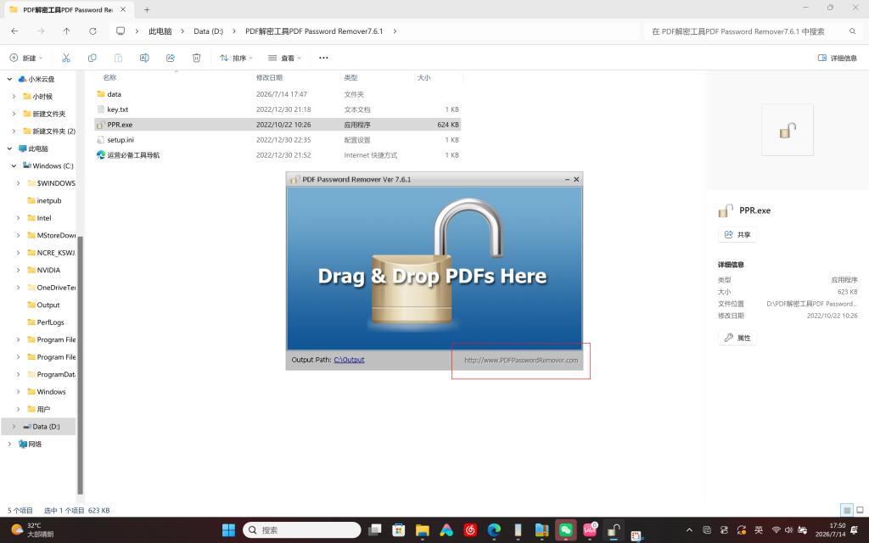Click the search box for this folder
The image size is (869, 543).
coord(753,31)
